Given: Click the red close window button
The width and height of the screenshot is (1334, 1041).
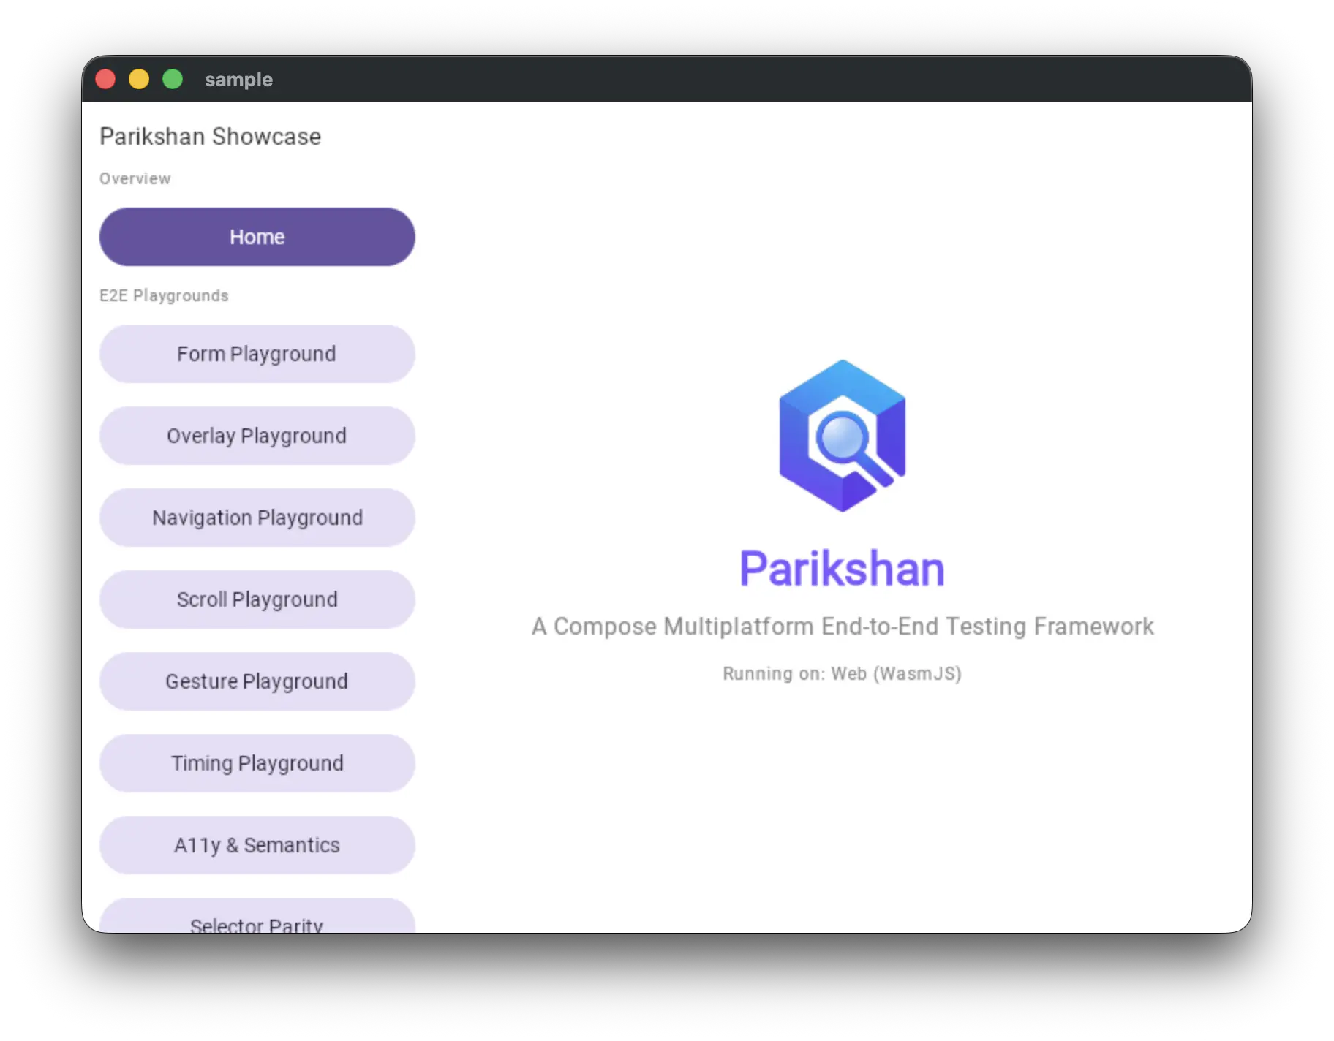Looking at the screenshot, I should tap(105, 79).
